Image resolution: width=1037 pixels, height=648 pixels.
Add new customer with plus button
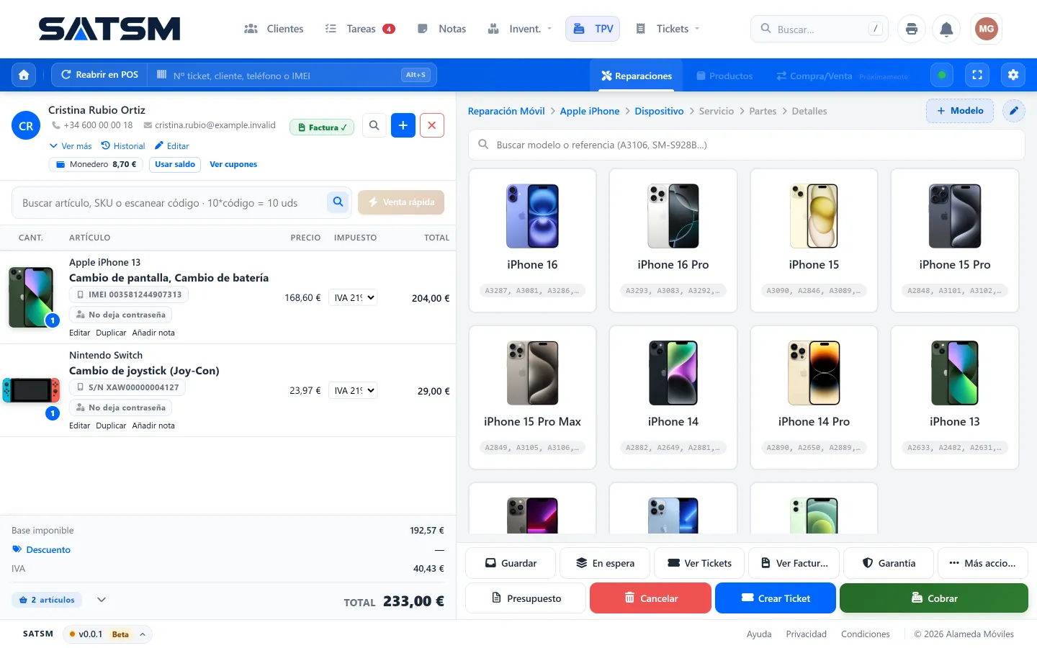(x=403, y=125)
